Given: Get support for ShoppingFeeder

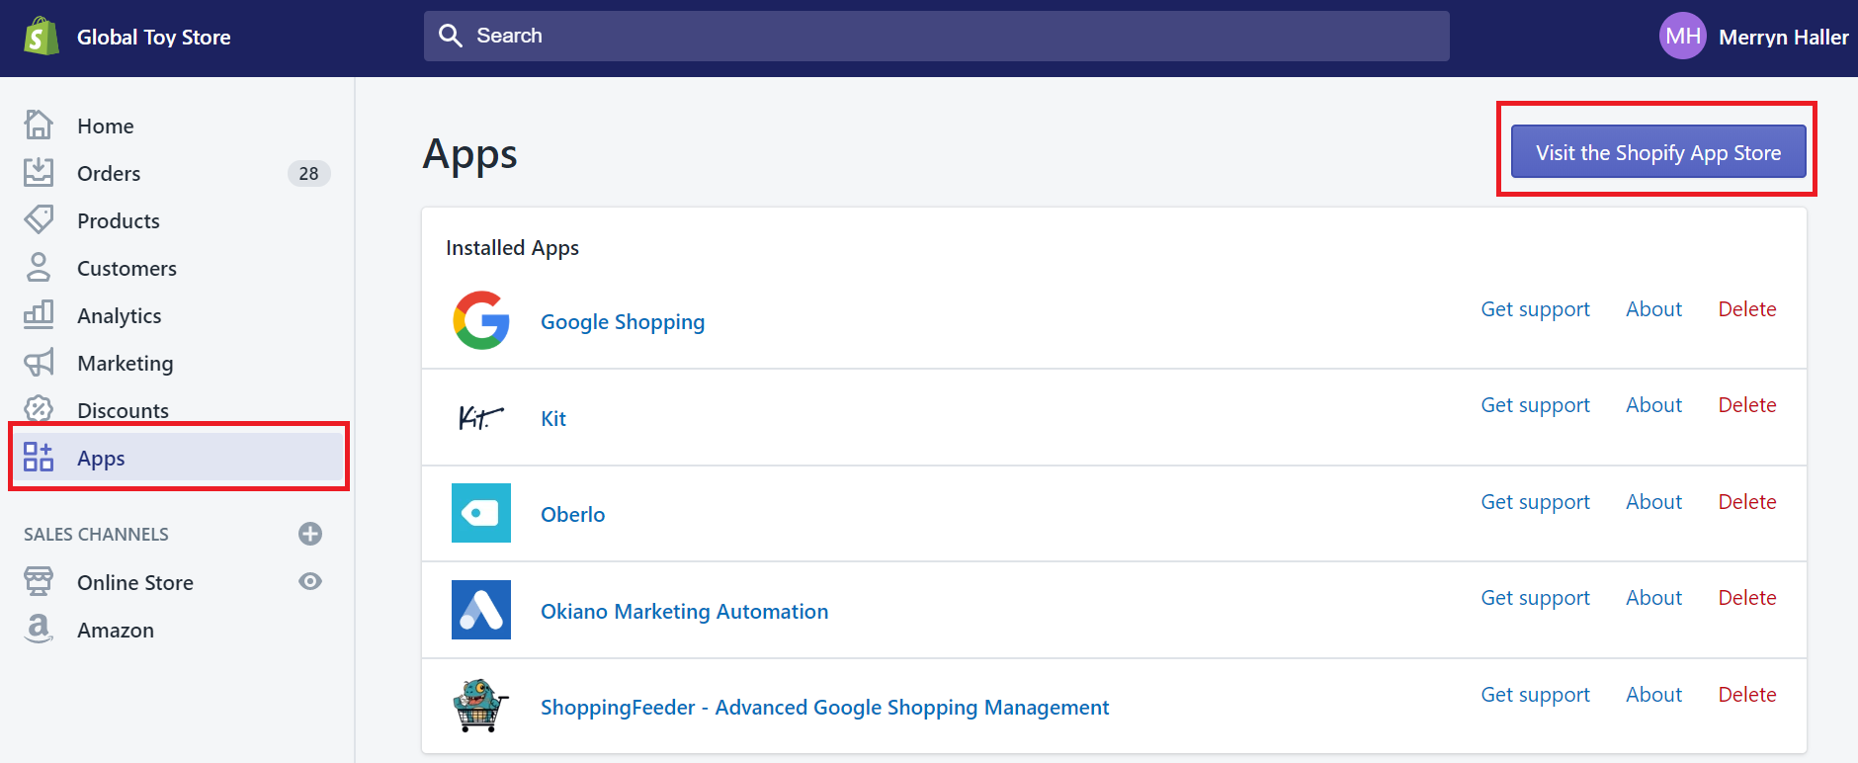Looking at the screenshot, I should pos(1535,695).
